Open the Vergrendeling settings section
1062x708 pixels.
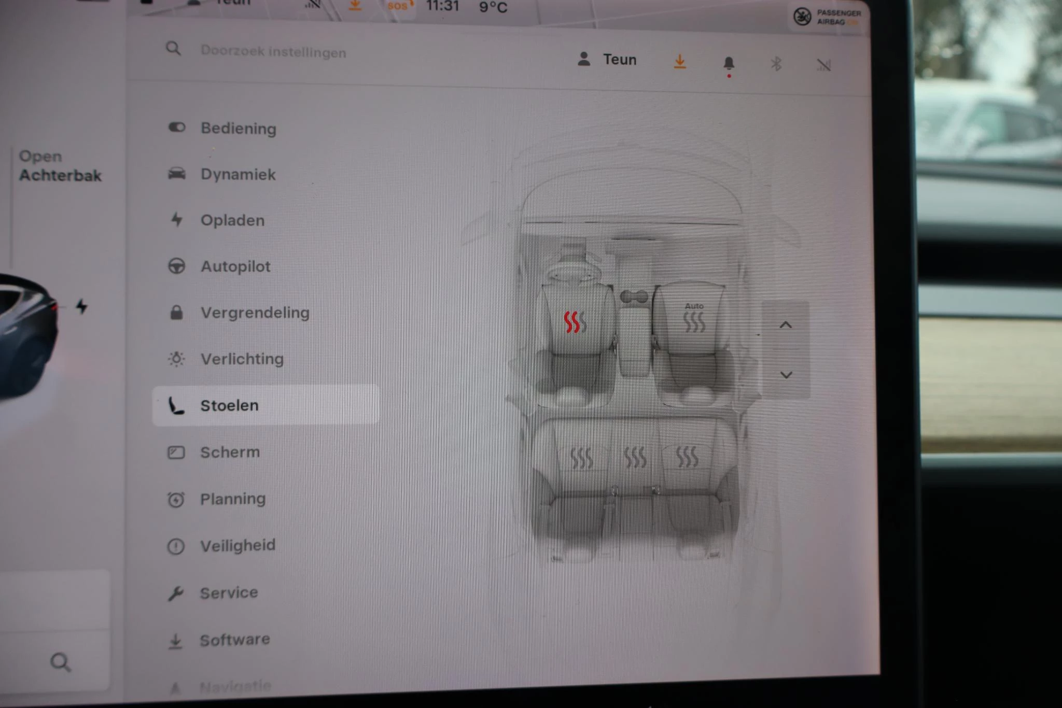pos(255,313)
